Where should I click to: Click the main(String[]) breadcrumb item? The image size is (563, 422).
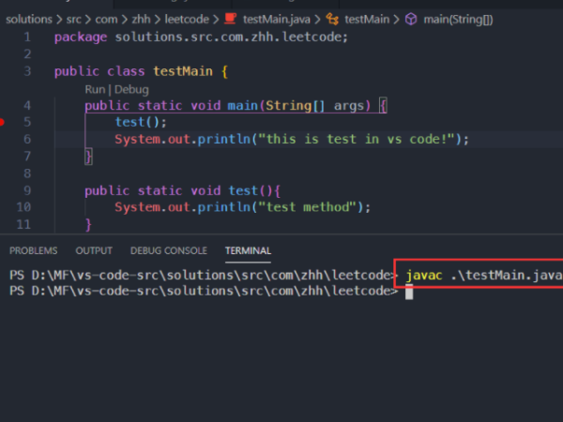tap(458, 19)
